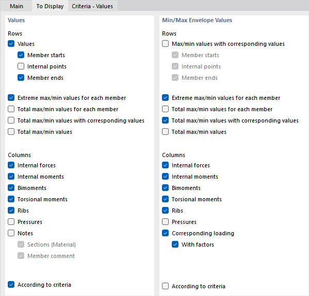
Task: Uncheck envelope Total max/min values with corresponding values
Action: click(x=166, y=120)
